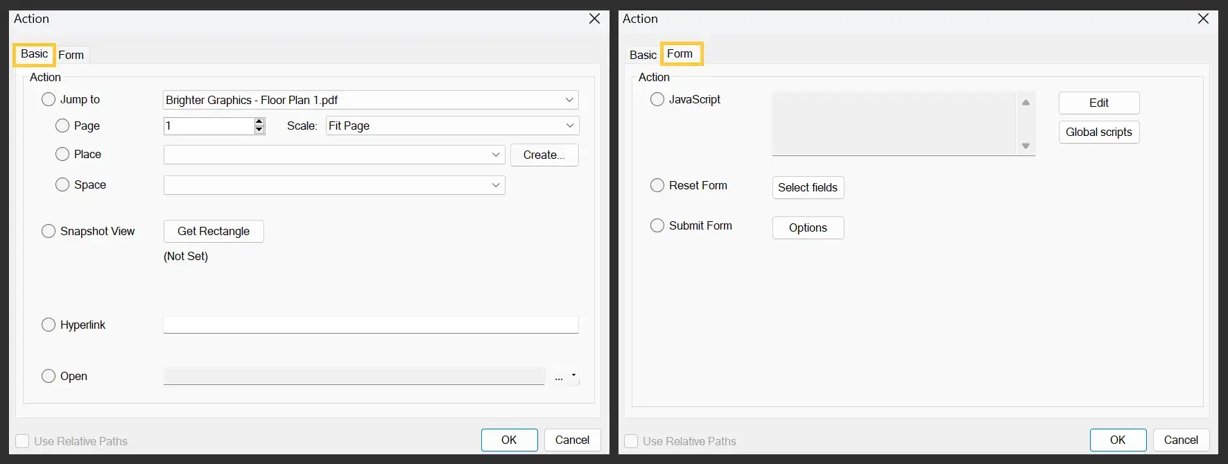
Task: Click the Hyperlink text field
Action: [x=371, y=325]
